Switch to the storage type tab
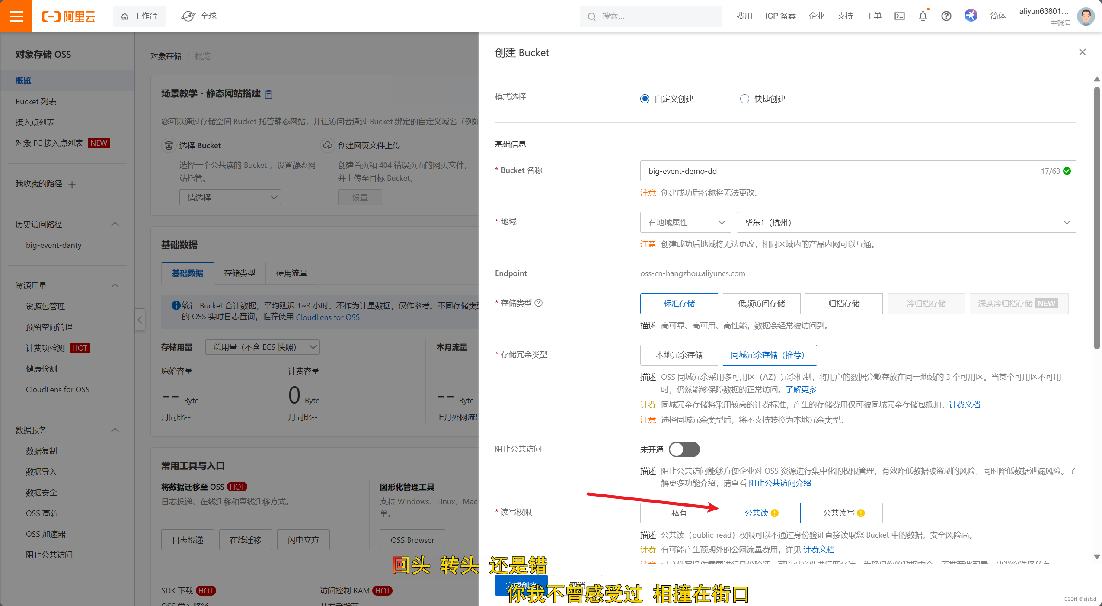The image size is (1102, 606). click(x=240, y=273)
